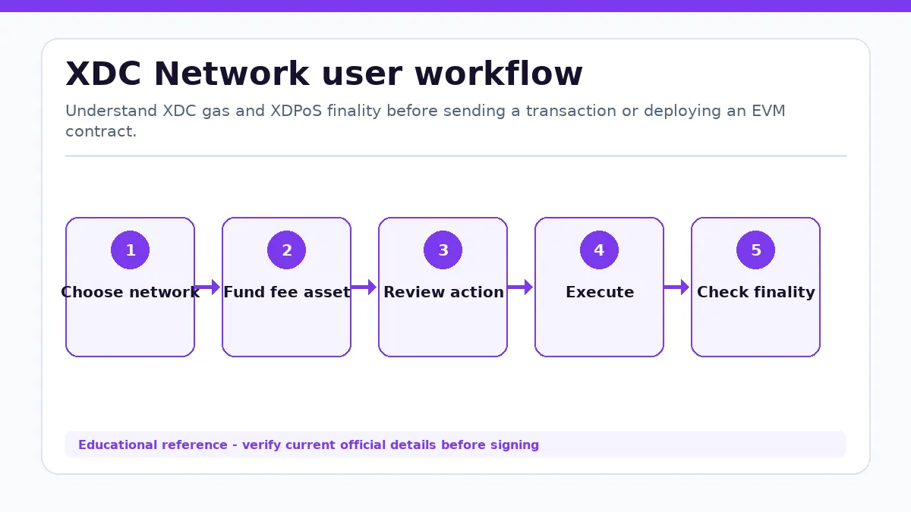Select the "Choose network" step card

coord(131,287)
